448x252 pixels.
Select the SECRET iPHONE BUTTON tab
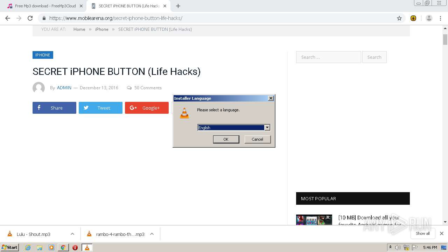[x=128, y=6]
